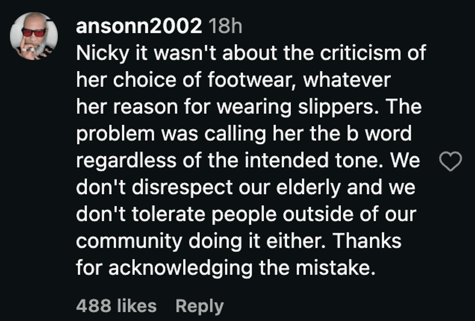Like the comment with the heart icon

pyautogui.click(x=450, y=161)
